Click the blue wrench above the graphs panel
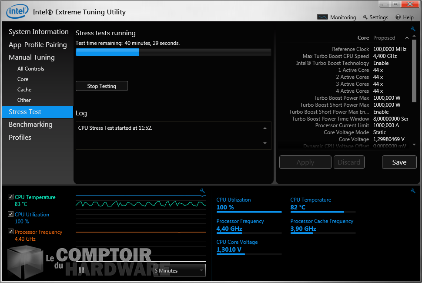The height and width of the screenshot is (283, 422). 202,191
